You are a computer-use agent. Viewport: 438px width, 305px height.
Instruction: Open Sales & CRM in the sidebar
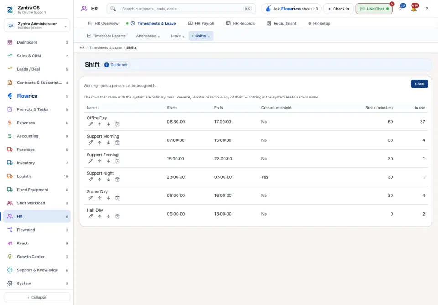tap(37, 56)
